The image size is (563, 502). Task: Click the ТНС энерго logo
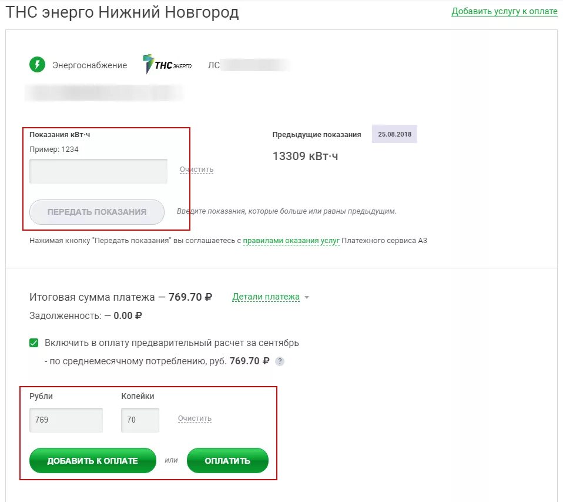167,64
